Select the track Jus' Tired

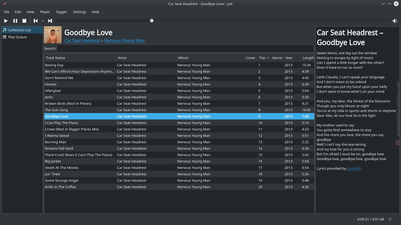pos(179,174)
